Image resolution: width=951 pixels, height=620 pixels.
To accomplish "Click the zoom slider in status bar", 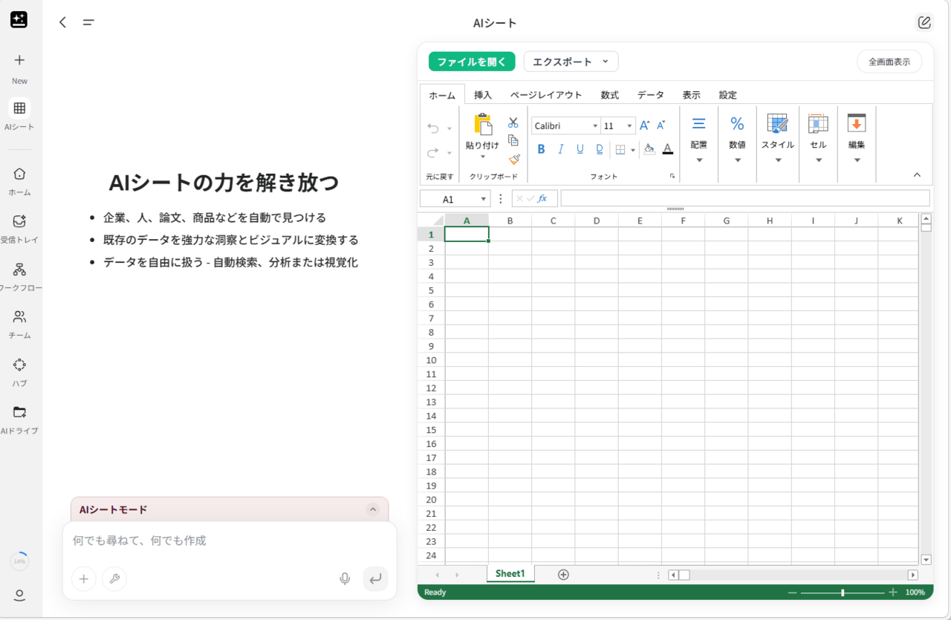I will coord(842,593).
